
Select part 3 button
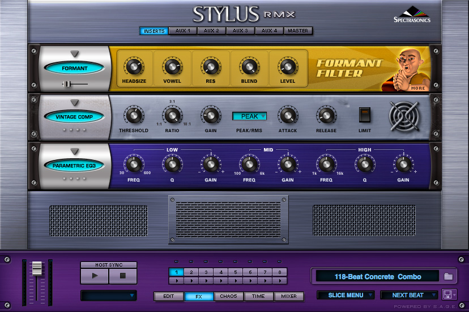pyautogui.click(x=206, y=272)
